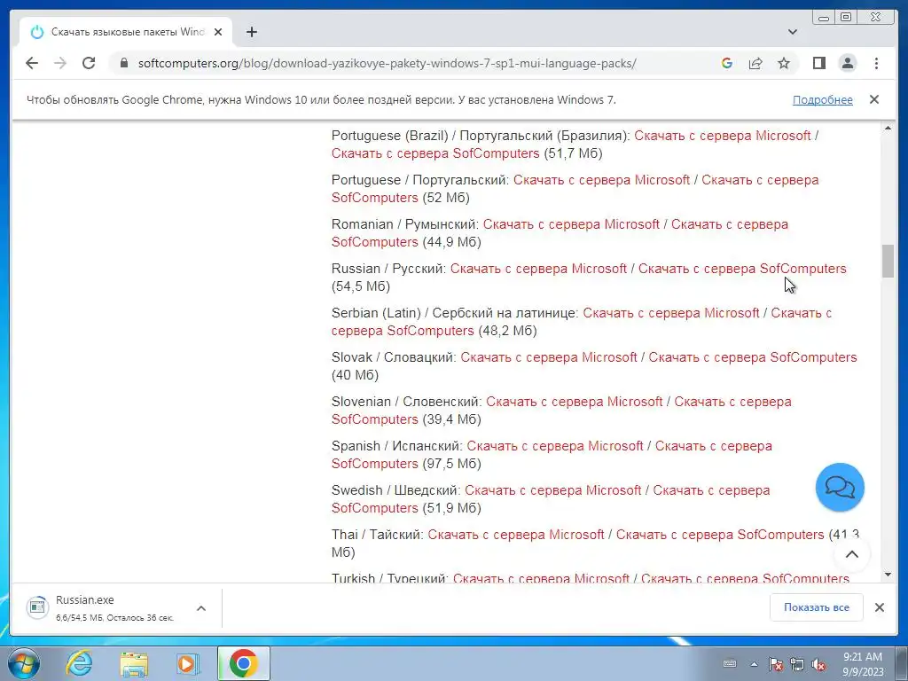The image size is (908, 681).
Task: Dismiss the Chrome update infobar
Action: click(873, 99)
